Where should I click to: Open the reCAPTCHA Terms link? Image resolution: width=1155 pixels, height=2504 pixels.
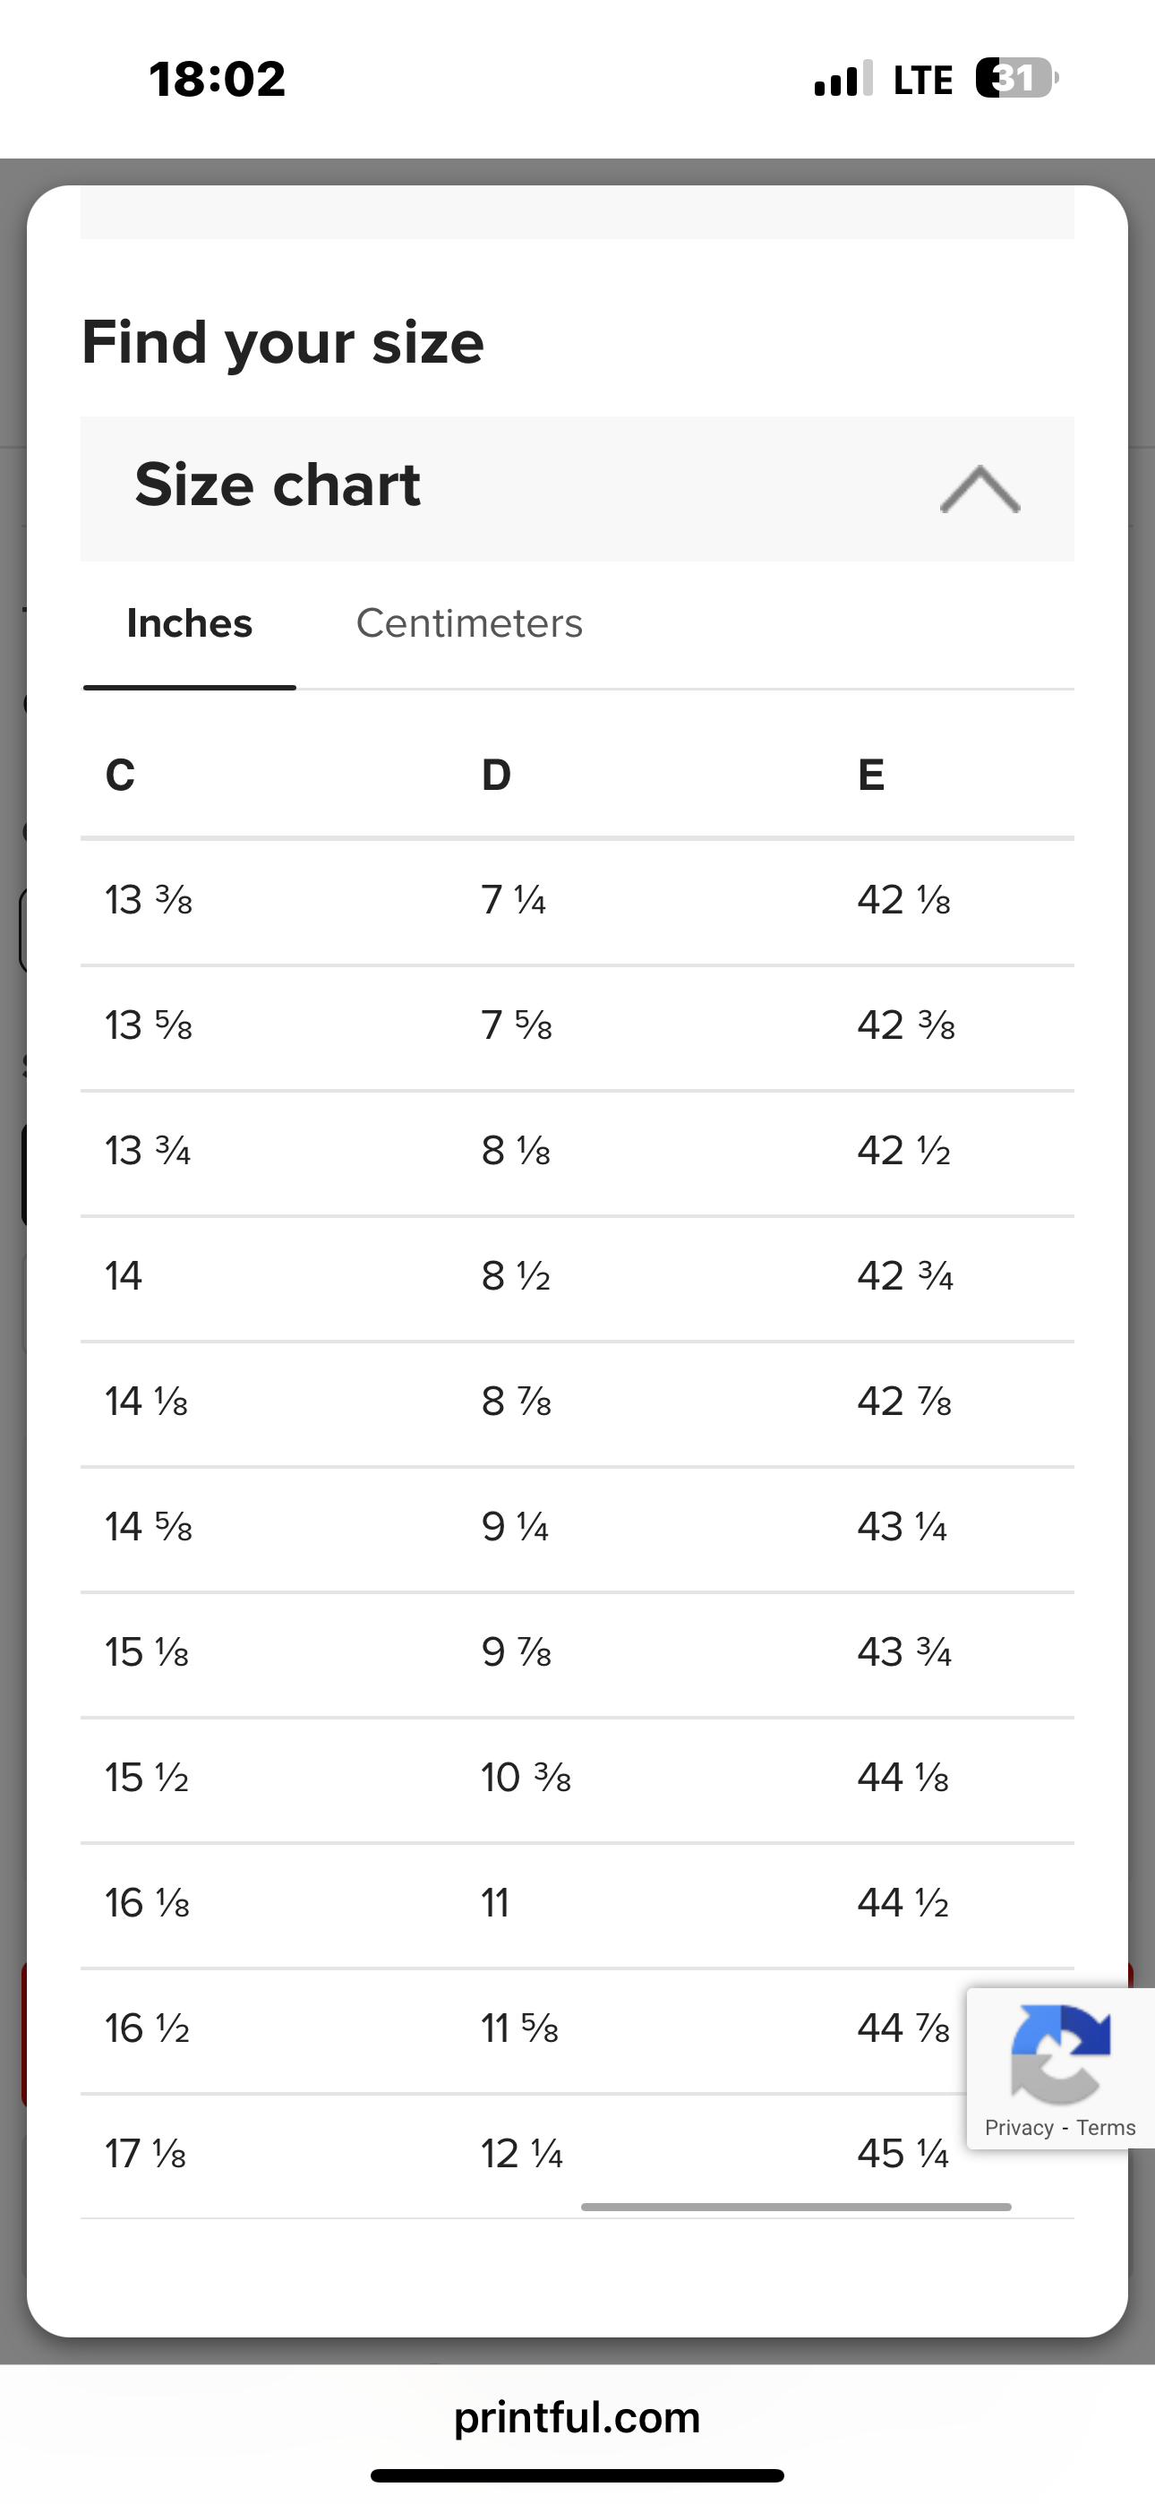pos(1106,2128)
